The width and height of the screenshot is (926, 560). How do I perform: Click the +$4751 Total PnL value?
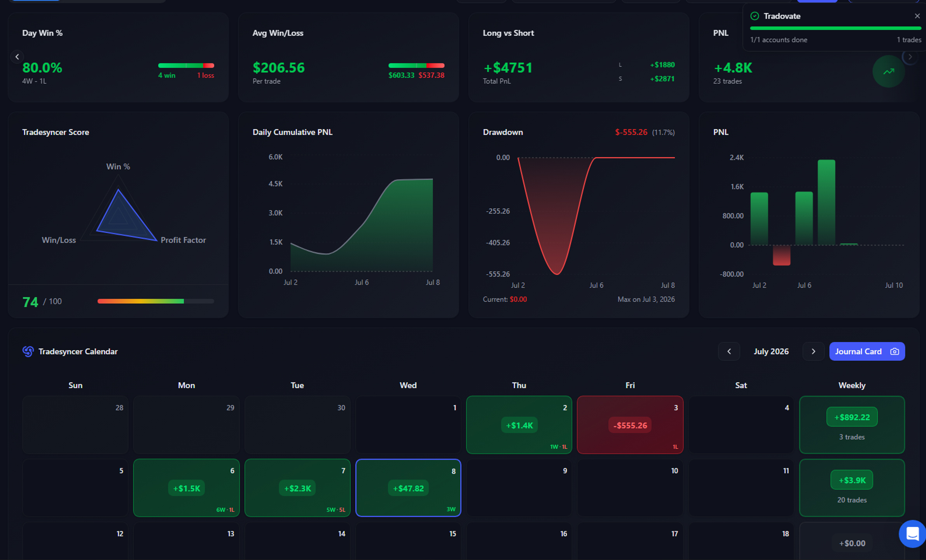click(508, 68)
